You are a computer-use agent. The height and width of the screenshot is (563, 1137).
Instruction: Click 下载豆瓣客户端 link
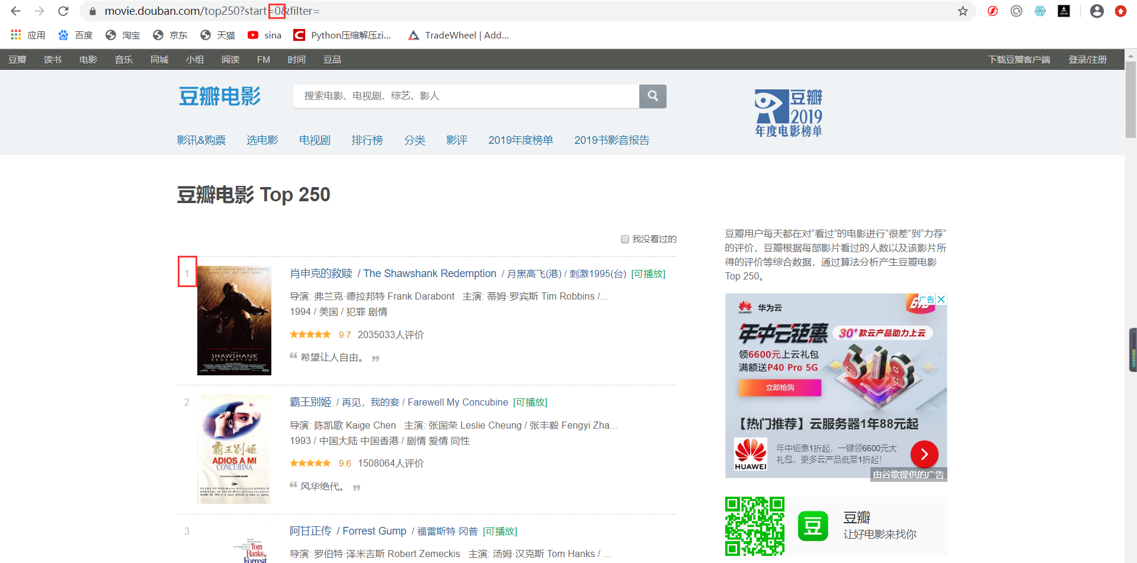[1019, 59]
